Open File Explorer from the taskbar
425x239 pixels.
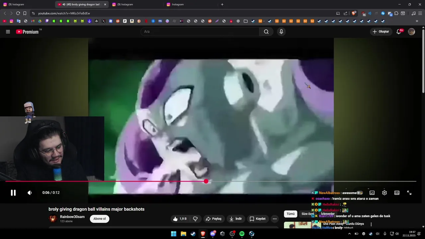183,234
